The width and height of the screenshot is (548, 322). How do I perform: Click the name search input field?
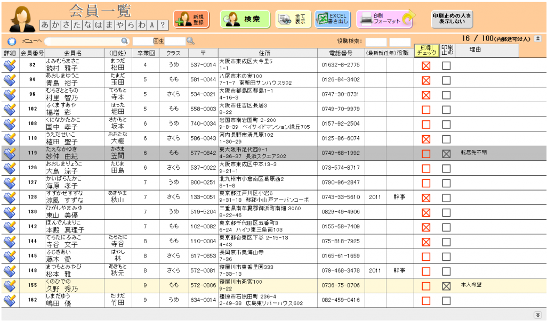pyautogui.click(x=83, y=41)
